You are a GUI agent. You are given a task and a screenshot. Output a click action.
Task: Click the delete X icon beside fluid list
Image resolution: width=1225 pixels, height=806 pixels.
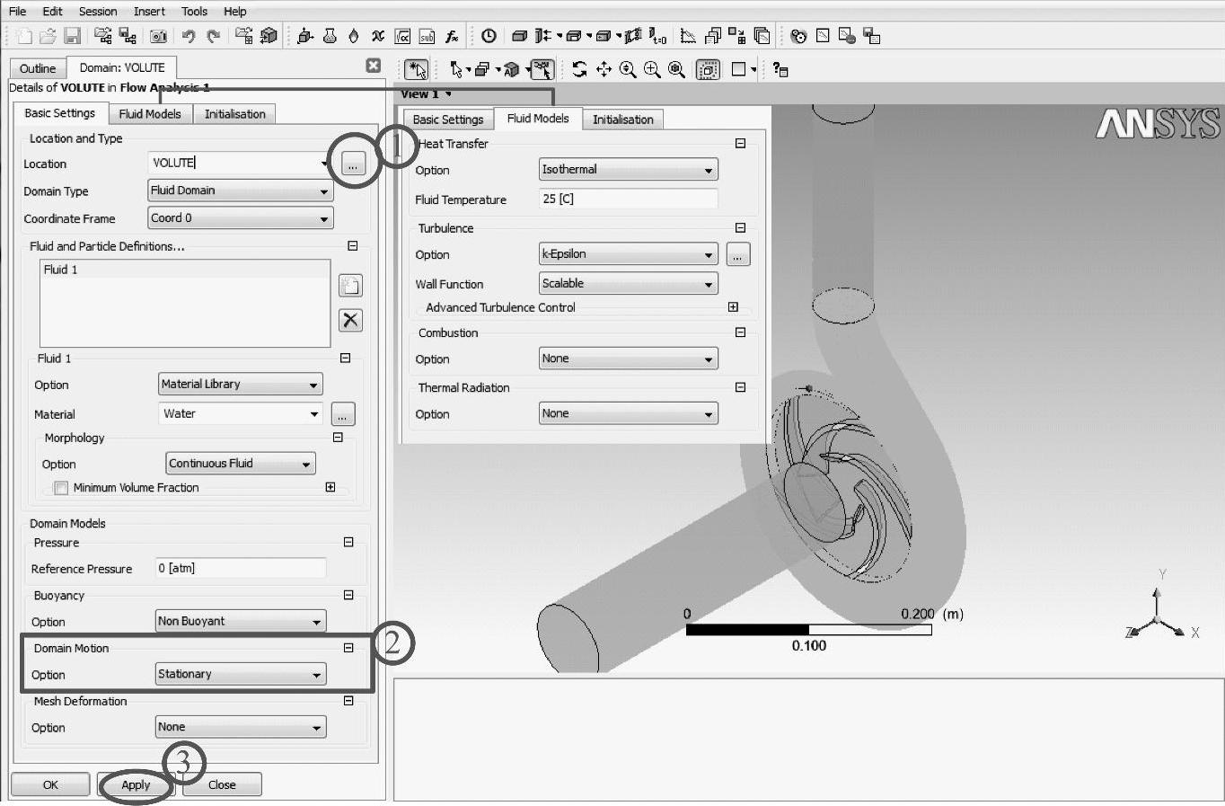(x=350, y=320)
